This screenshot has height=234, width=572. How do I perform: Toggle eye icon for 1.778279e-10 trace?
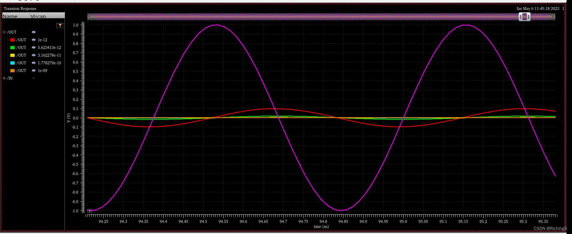33,63
